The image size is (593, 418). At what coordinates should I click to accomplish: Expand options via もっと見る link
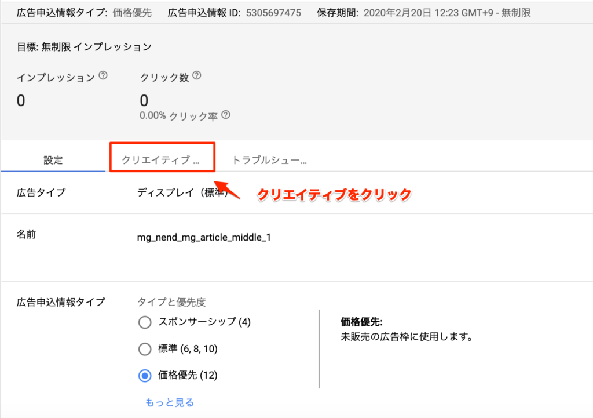pyautogui.click(x=170, y=402)
